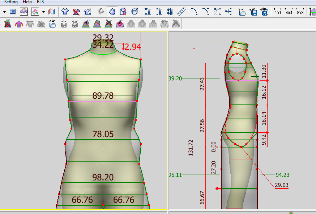316x214 pixels.
Task: Open a .gtp file with folder icon
Action: 242,12
